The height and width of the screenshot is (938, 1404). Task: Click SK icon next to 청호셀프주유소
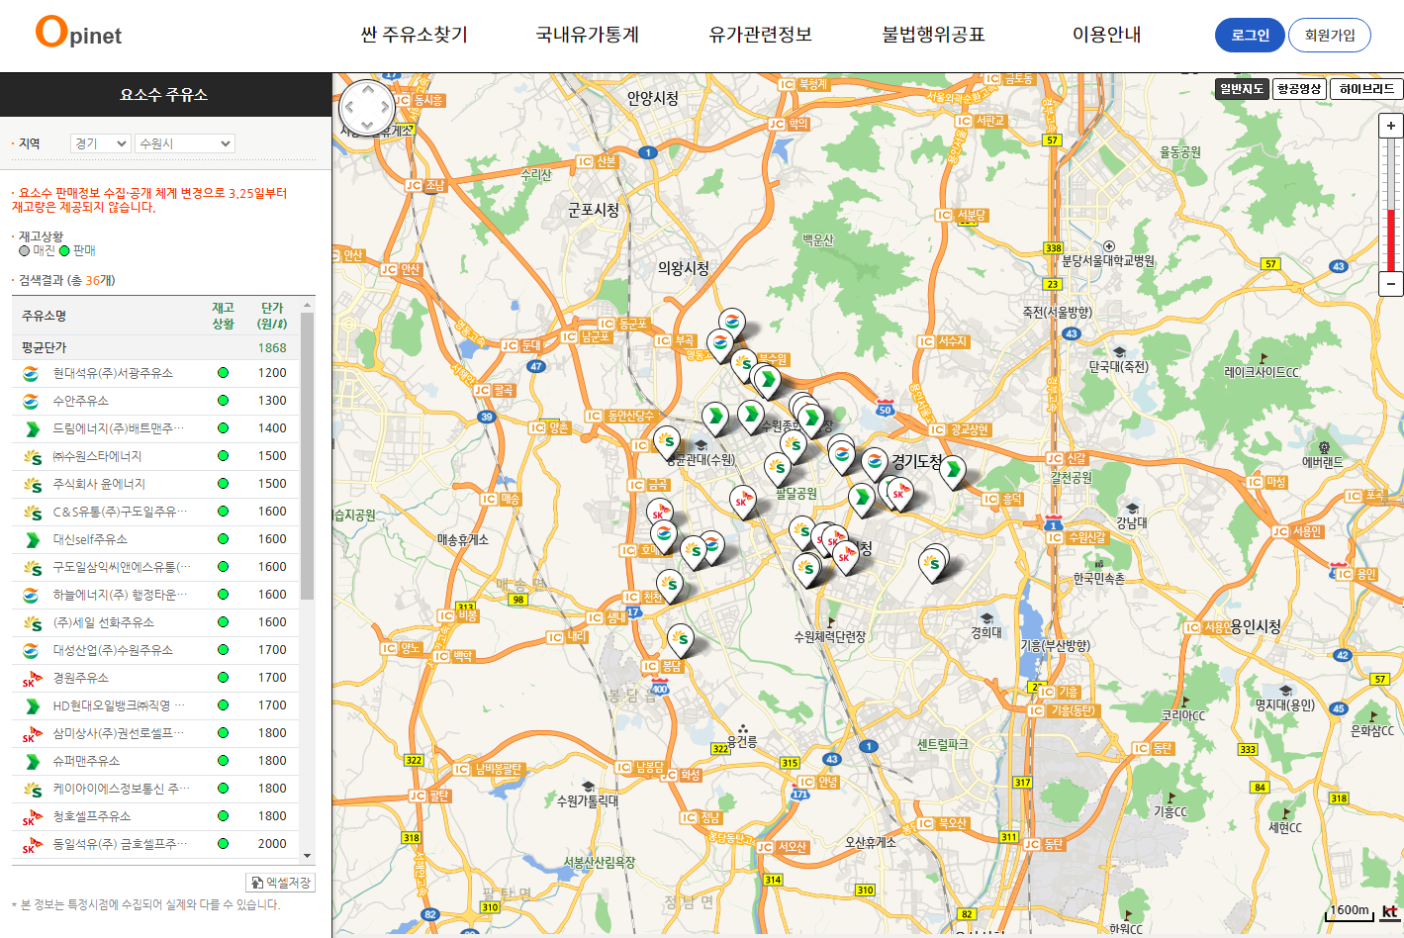33,817
